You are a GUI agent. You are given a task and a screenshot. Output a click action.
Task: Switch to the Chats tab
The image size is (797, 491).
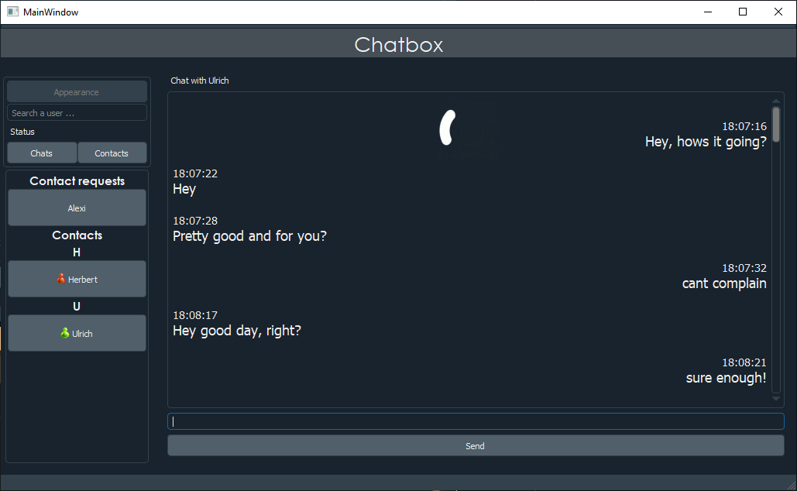coord(42,153)
